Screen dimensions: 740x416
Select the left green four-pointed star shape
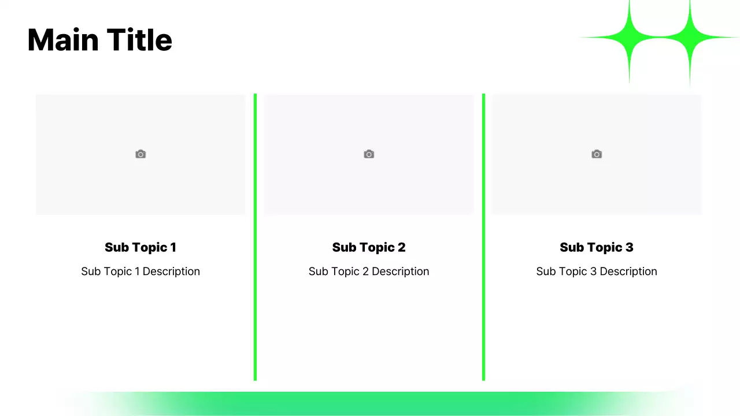[629, 38]
